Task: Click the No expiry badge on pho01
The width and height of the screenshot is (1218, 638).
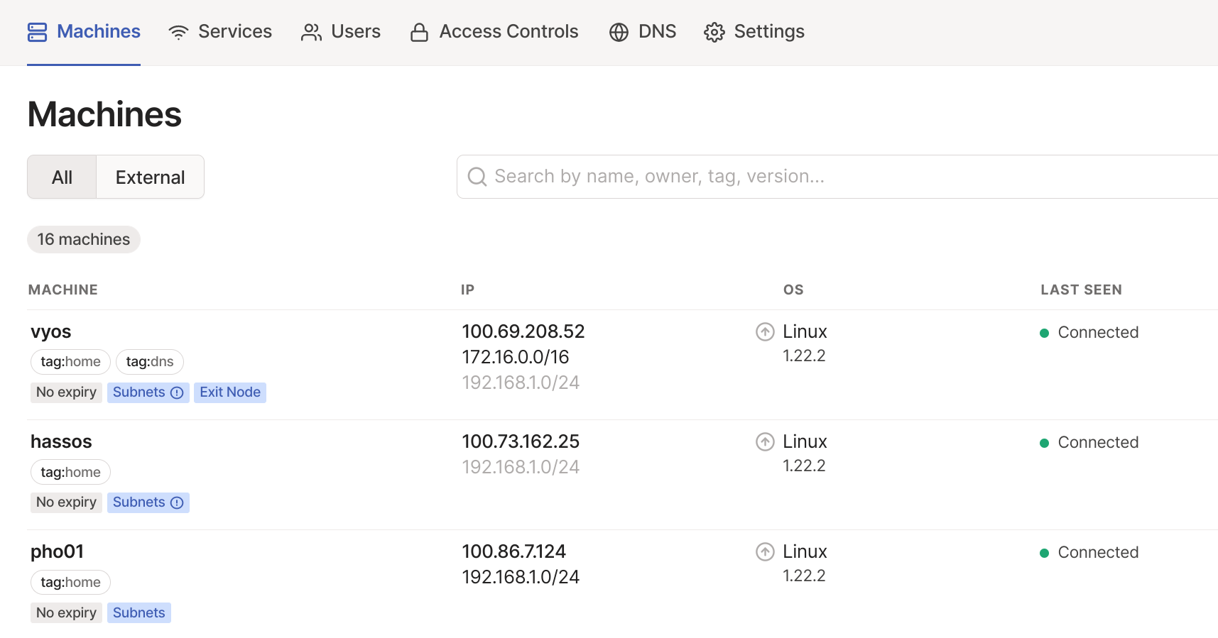Action: click(x=66, y=612)
